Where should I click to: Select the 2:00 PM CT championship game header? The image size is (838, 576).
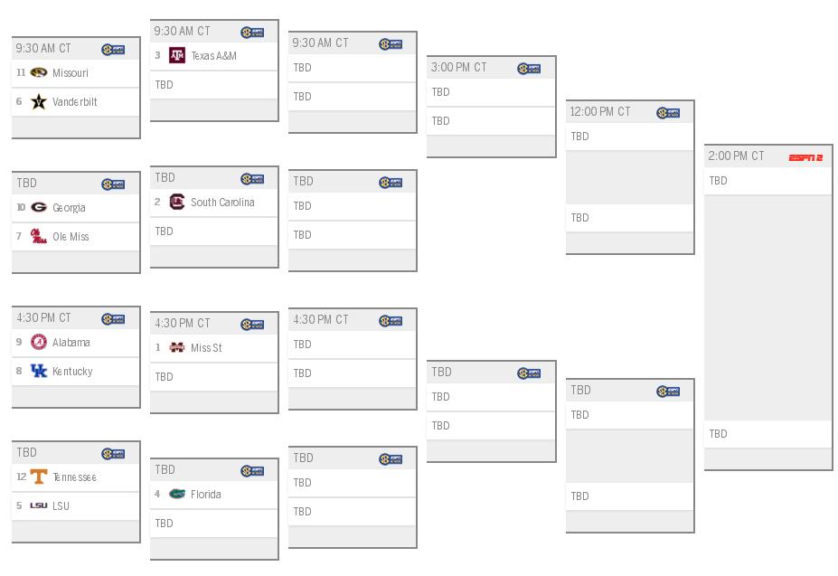(x=768, y=156)
